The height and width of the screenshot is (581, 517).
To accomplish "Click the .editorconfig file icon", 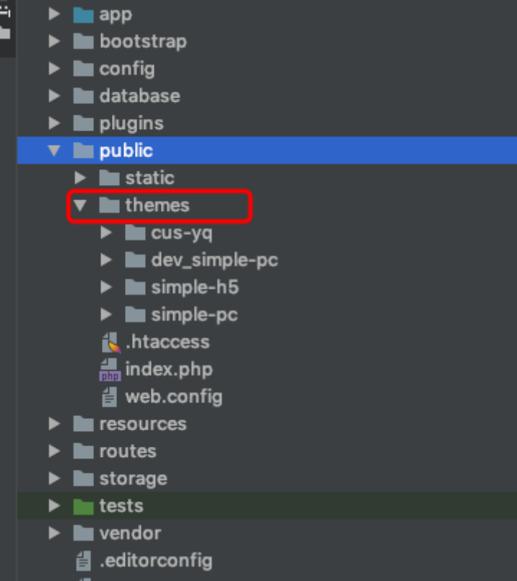I will pos(83,561).
